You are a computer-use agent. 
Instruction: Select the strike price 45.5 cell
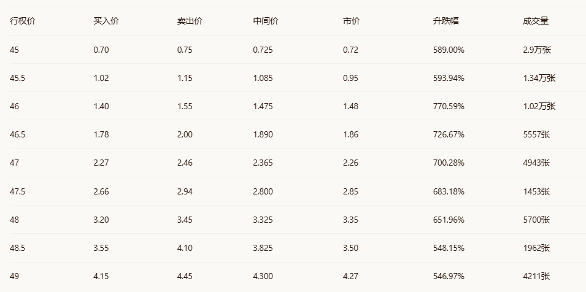pyautogui.click(x=17, y=78)
